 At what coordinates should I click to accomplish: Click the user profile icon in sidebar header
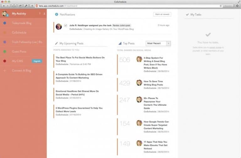(44, 14)
